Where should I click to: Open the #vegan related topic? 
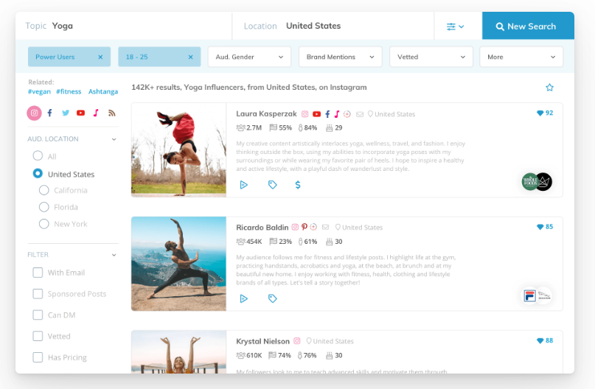39,92
